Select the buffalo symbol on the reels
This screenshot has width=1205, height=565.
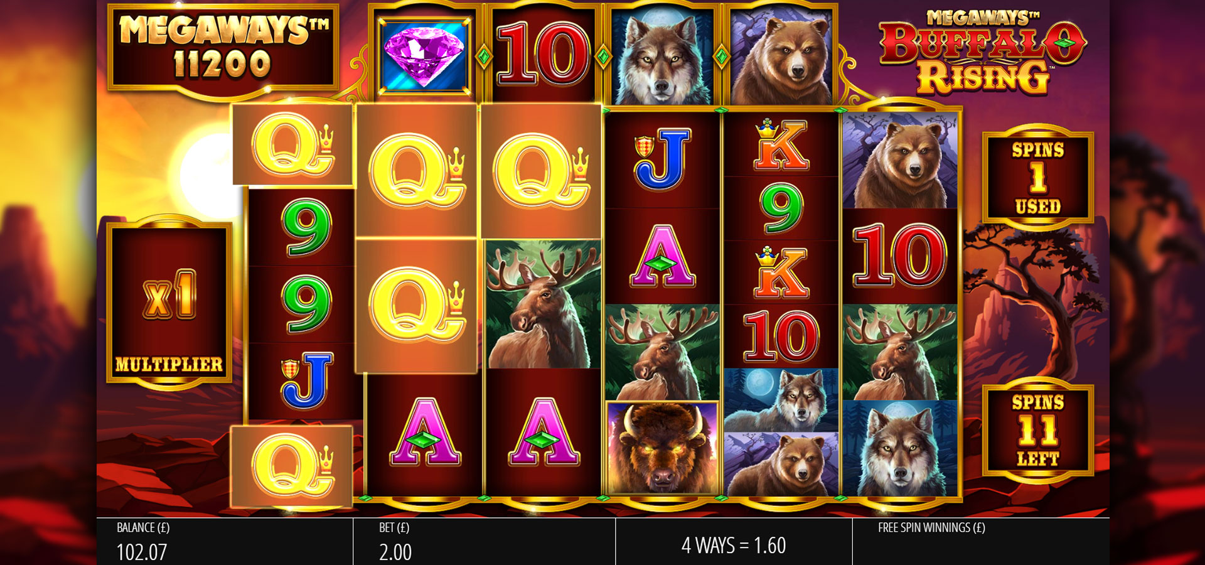(x=662, y=448)
